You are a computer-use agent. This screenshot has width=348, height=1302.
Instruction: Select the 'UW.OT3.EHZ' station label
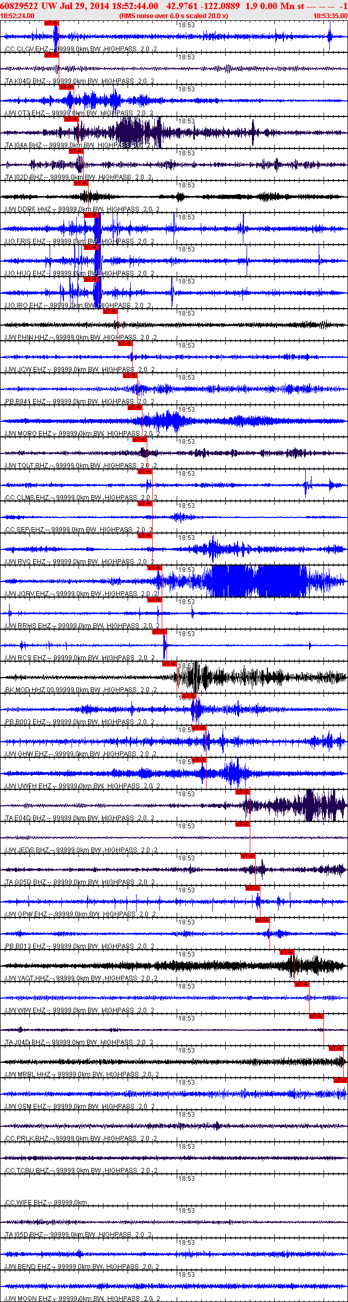pos(25,113)
